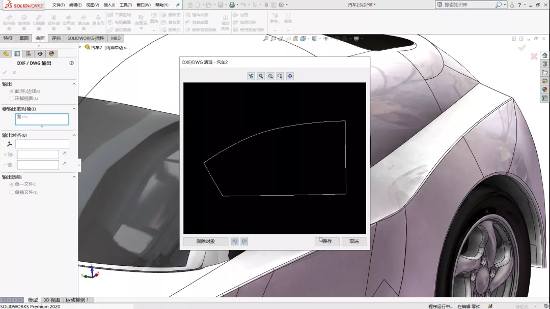
Task: Click undo arrow in the cleanup dialog
Action: pyautogui.click(x=235, y=241)
